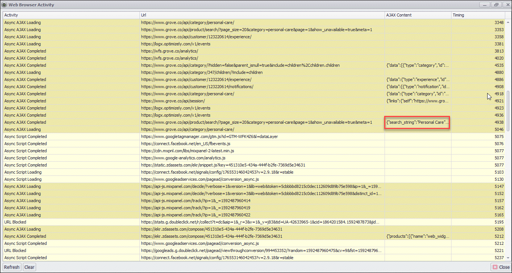Click the Close button at bottom right

click(501, 267)
